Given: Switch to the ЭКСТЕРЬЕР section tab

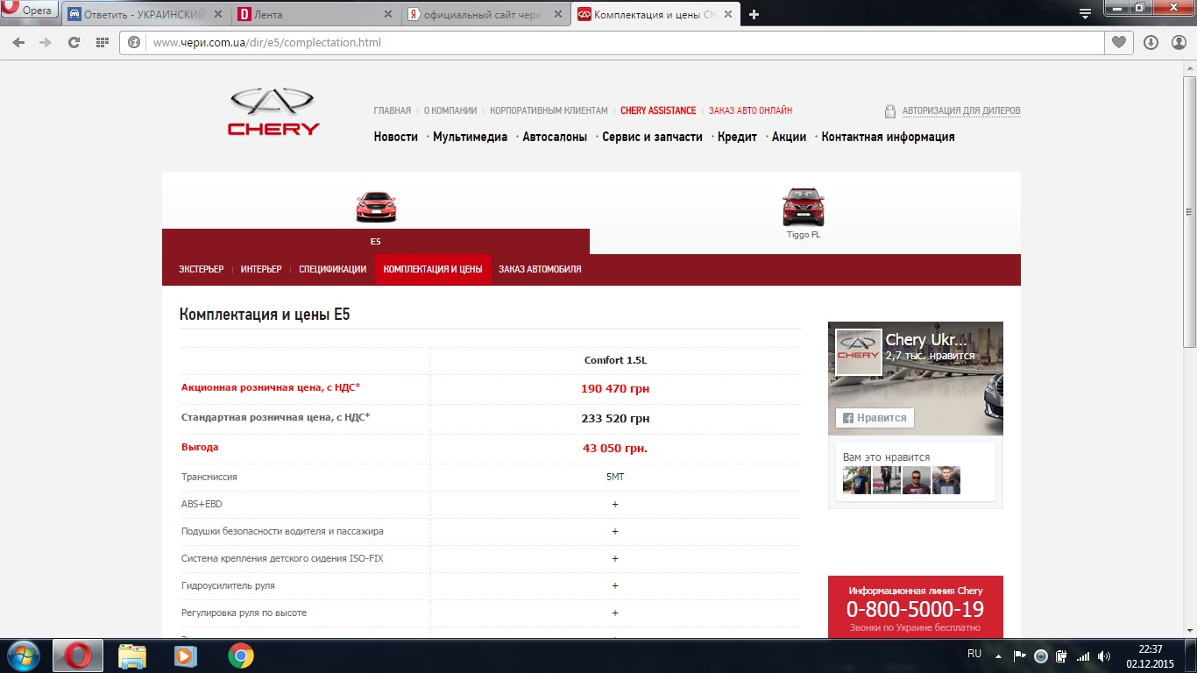Looking at the screenshot, I should (201, 270).
